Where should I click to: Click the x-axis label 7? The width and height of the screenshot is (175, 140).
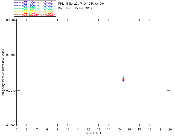37,129
